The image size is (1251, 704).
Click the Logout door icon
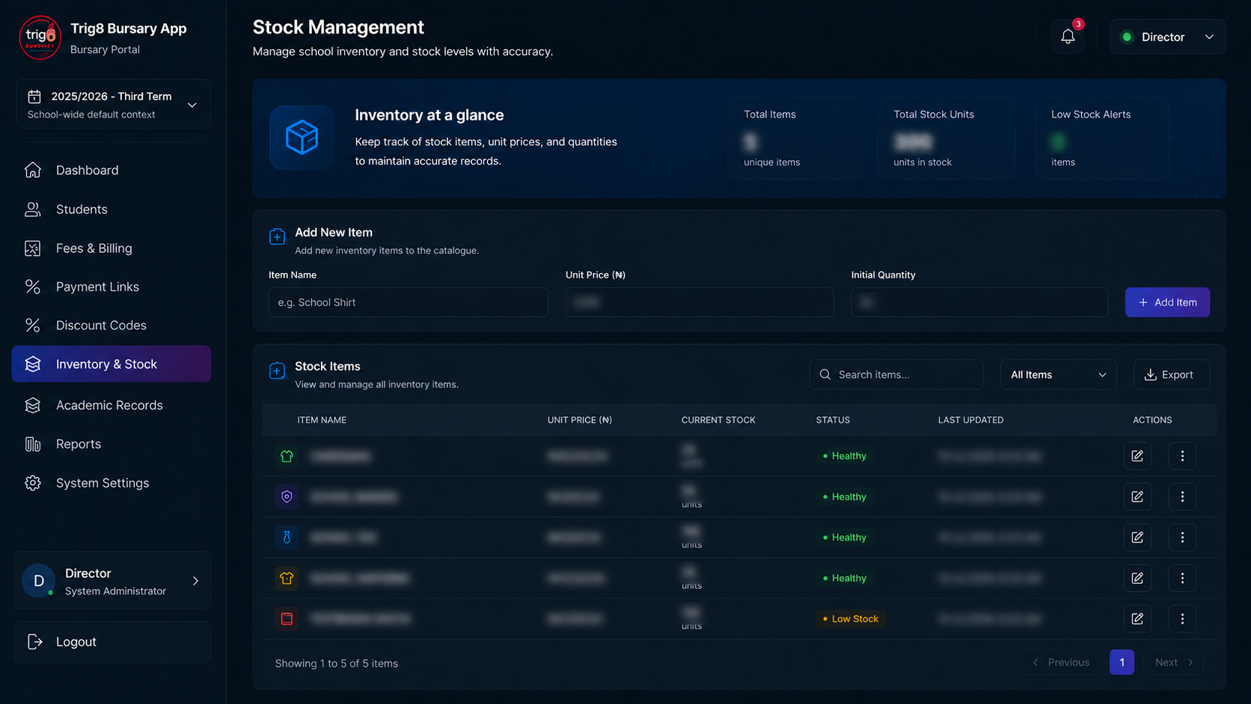coord(34,642)
